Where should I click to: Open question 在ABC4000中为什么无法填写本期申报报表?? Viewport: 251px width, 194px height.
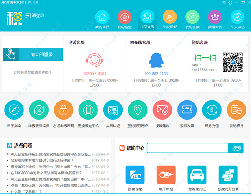point(46,173)
